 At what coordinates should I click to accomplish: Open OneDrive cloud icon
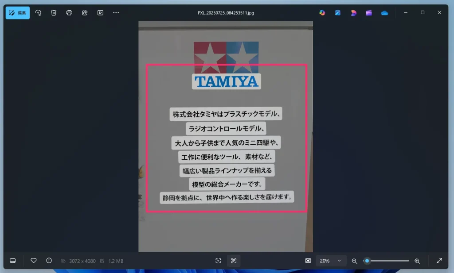point(384,13)
